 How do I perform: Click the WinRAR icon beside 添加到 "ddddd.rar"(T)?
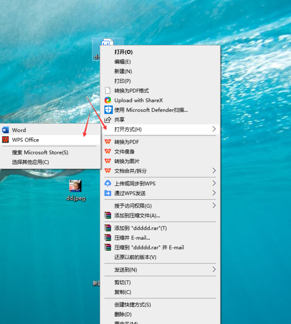pyautogui.click(x=107, y=228)
